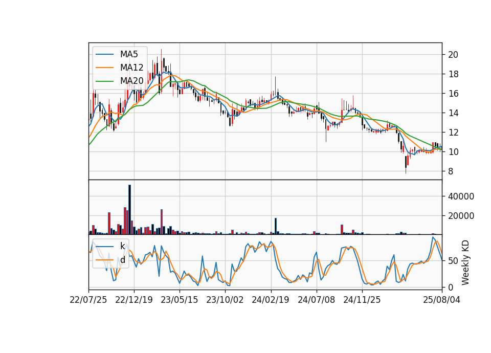
Task: Click the orange MA12 legend line sample
Action: coord(104,68)
